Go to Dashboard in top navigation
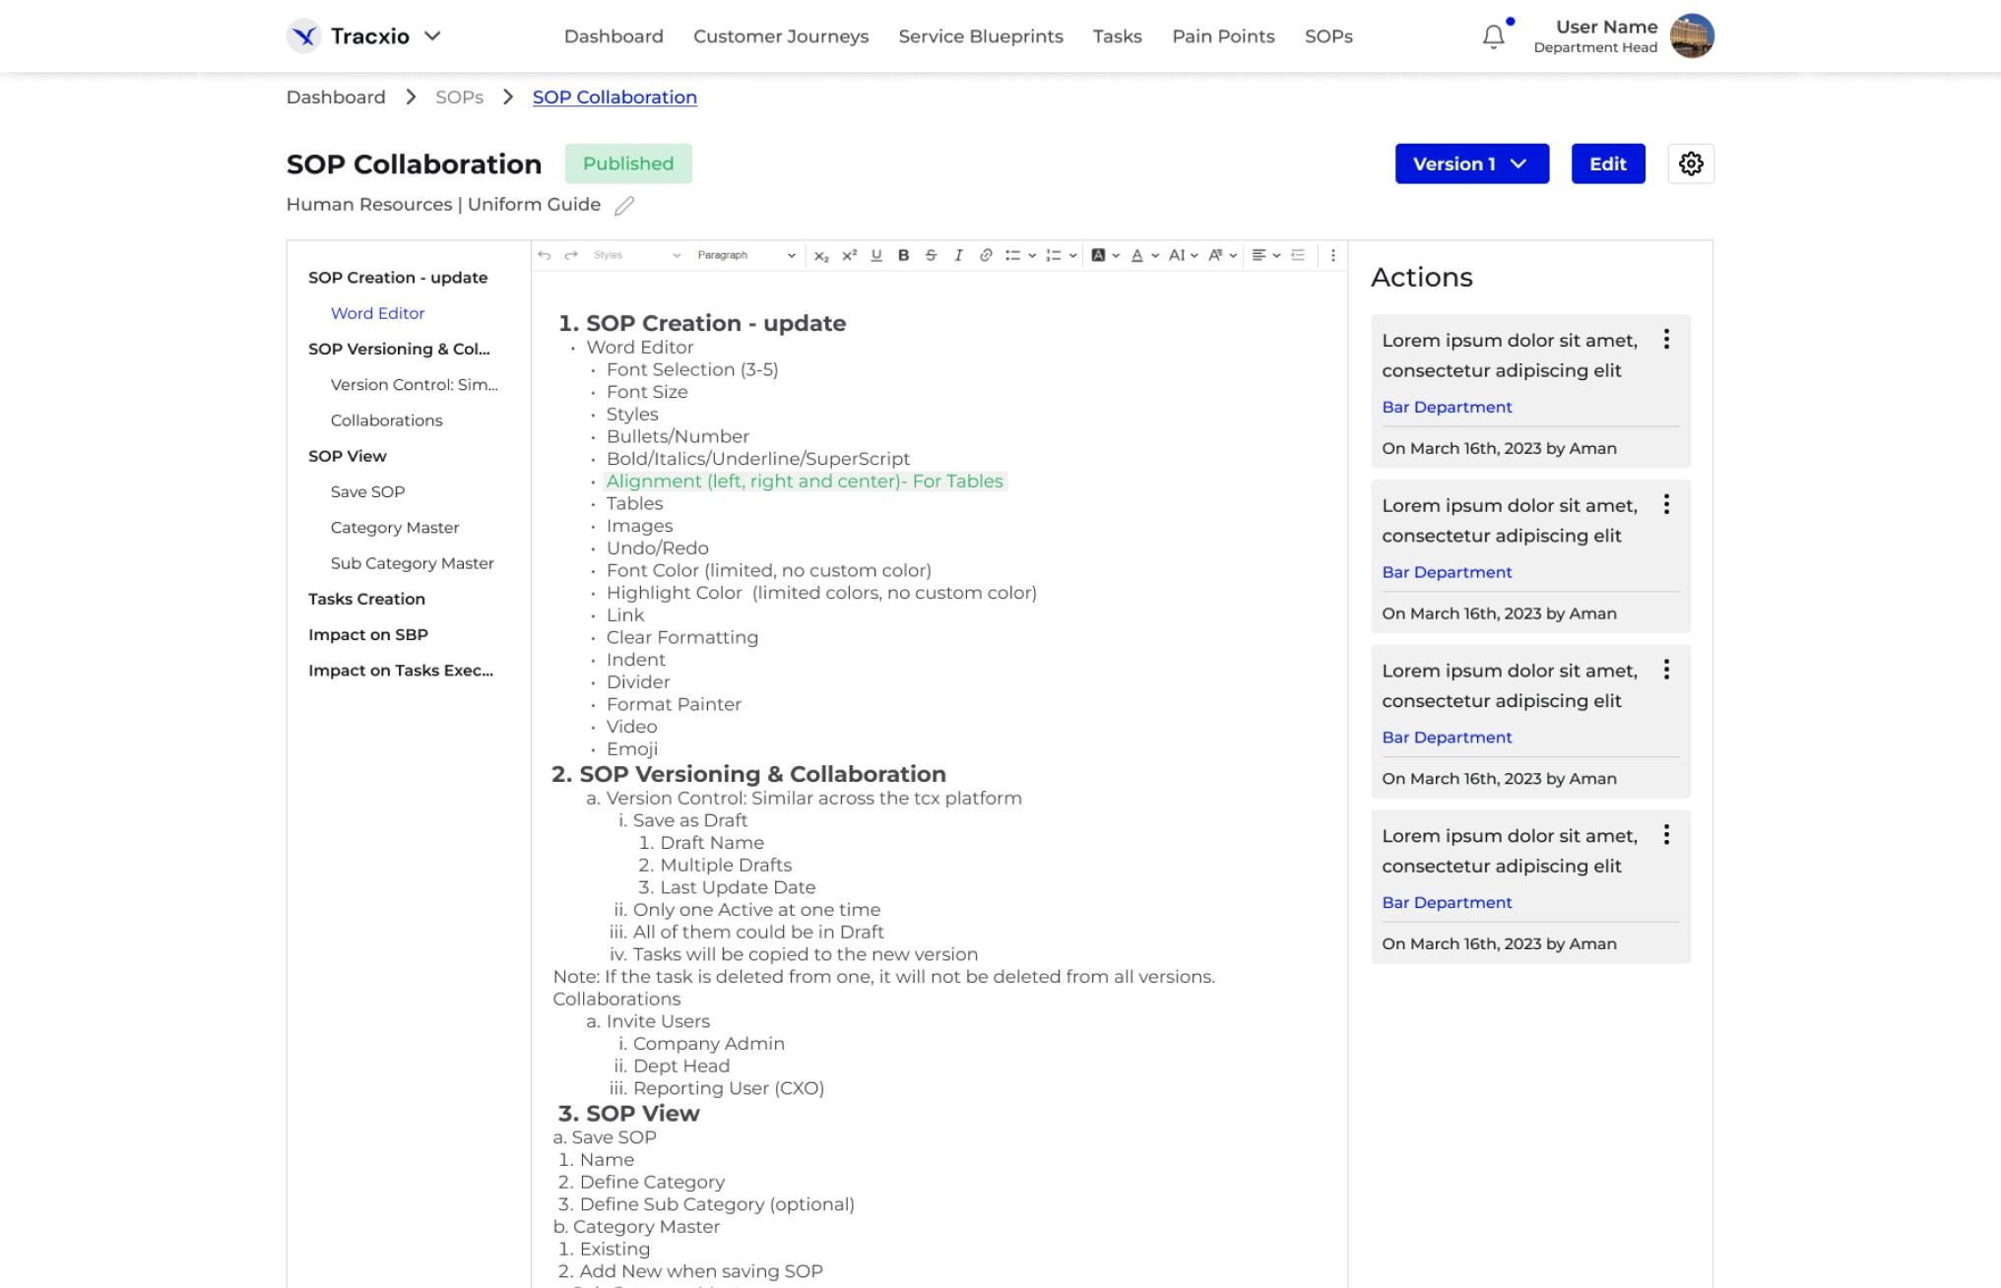 (613, 36)
